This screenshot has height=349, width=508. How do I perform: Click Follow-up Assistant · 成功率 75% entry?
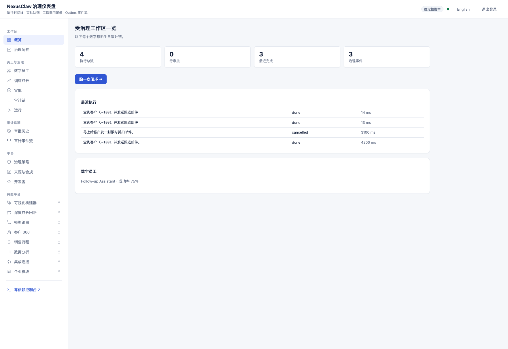(110, 181)
